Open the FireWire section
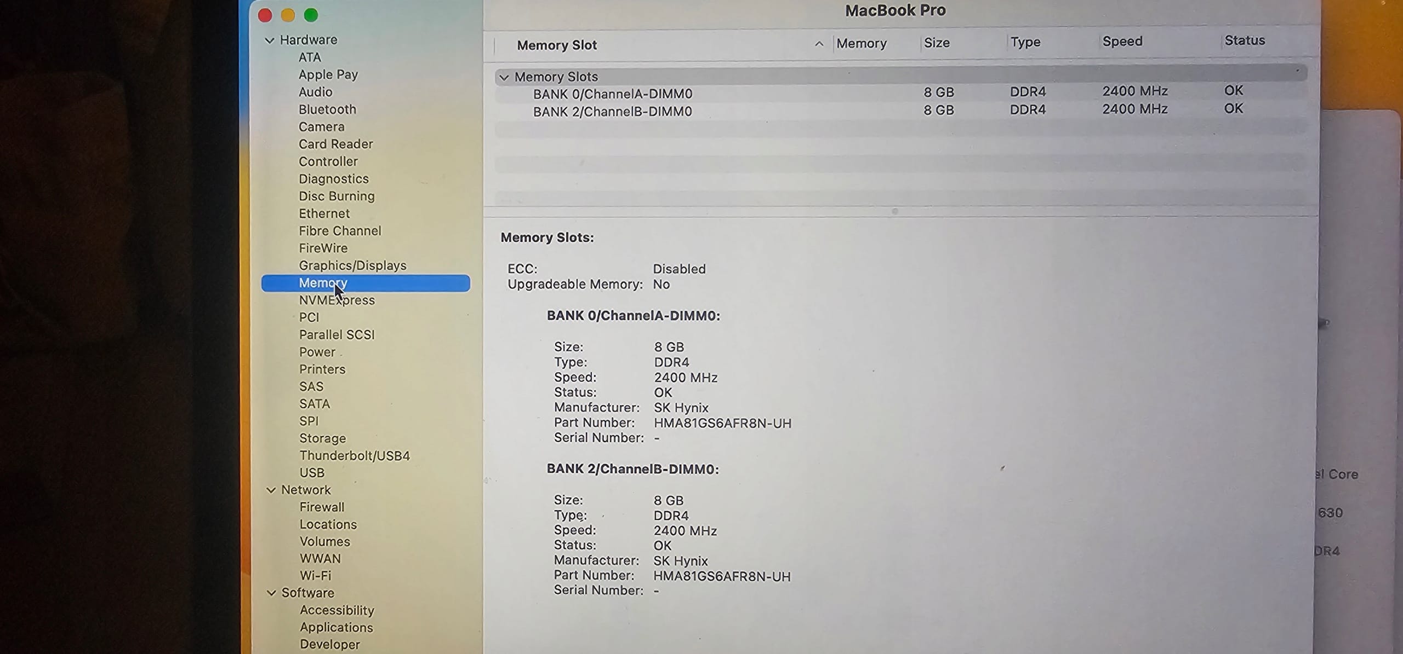Image resolution: width=1403 pixels, height=654 pixels. click(323, 248)
